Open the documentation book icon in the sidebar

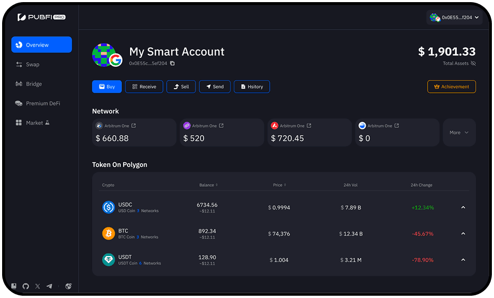(x=14, y=286)
